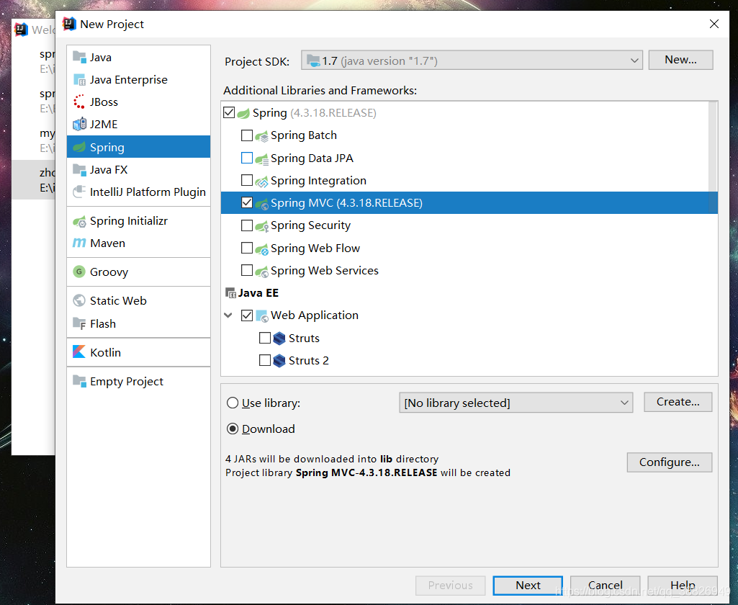Click the Spring Integration icon
Viewport: 738px width, 605px height.
coord(261,181)
